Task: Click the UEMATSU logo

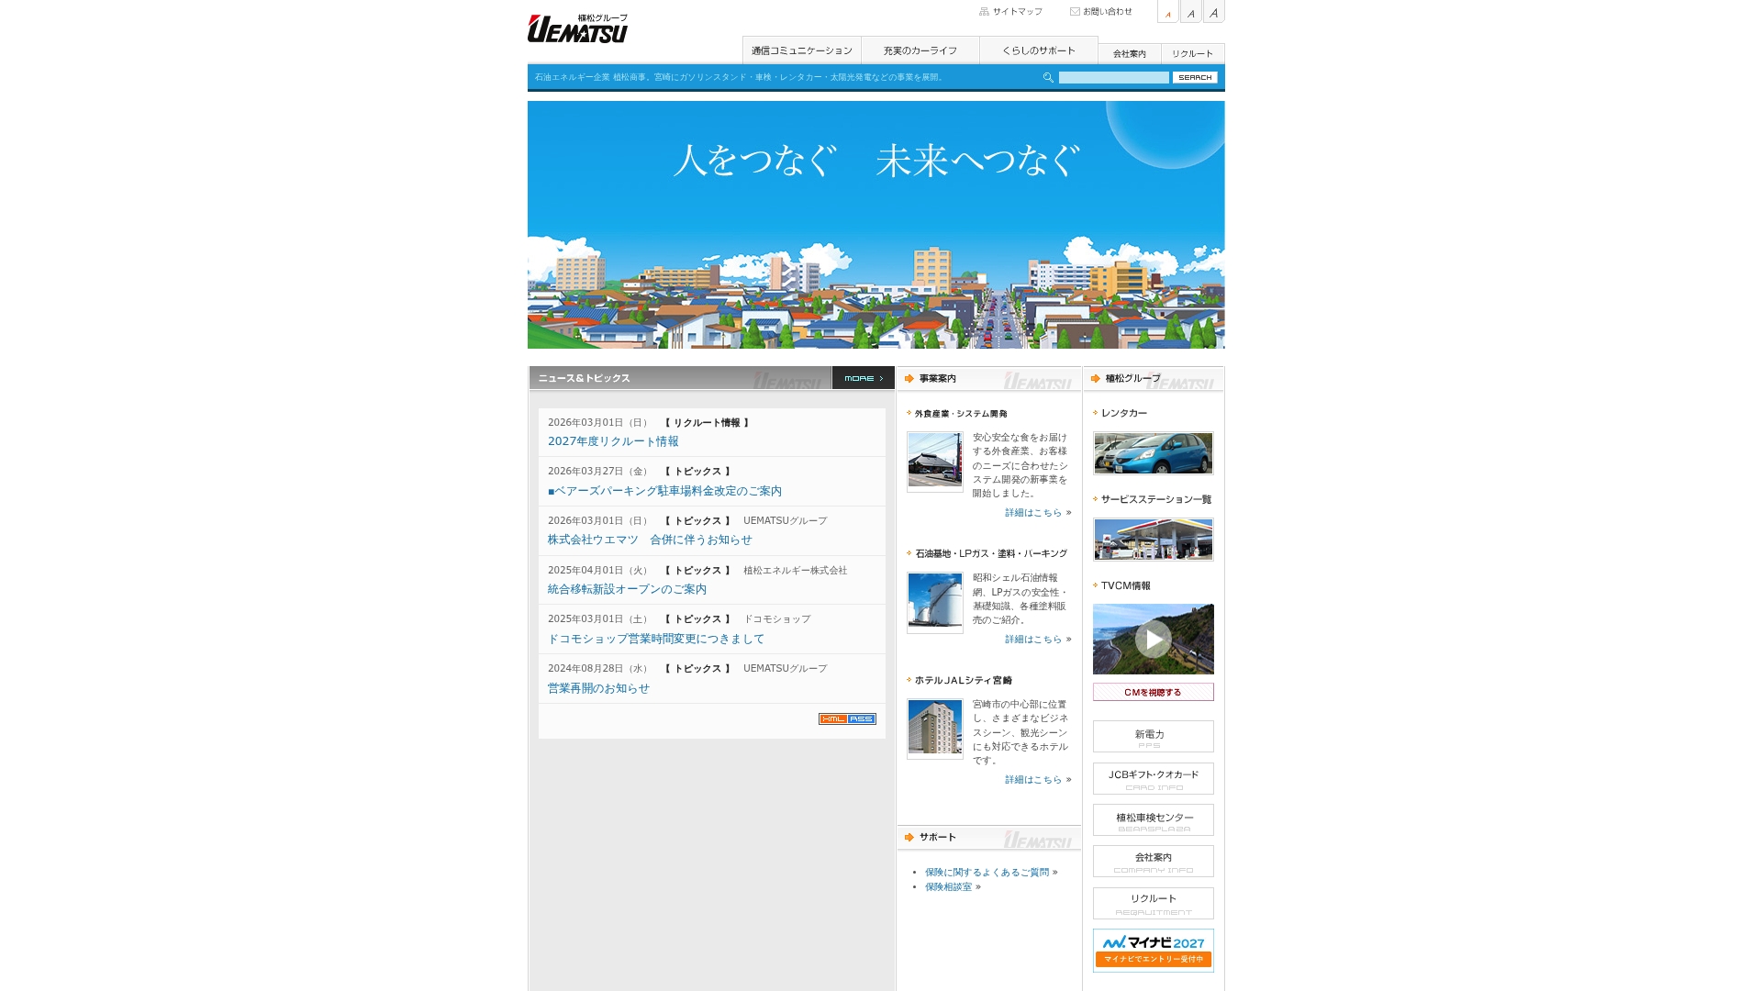Action: tap(577, 28)
